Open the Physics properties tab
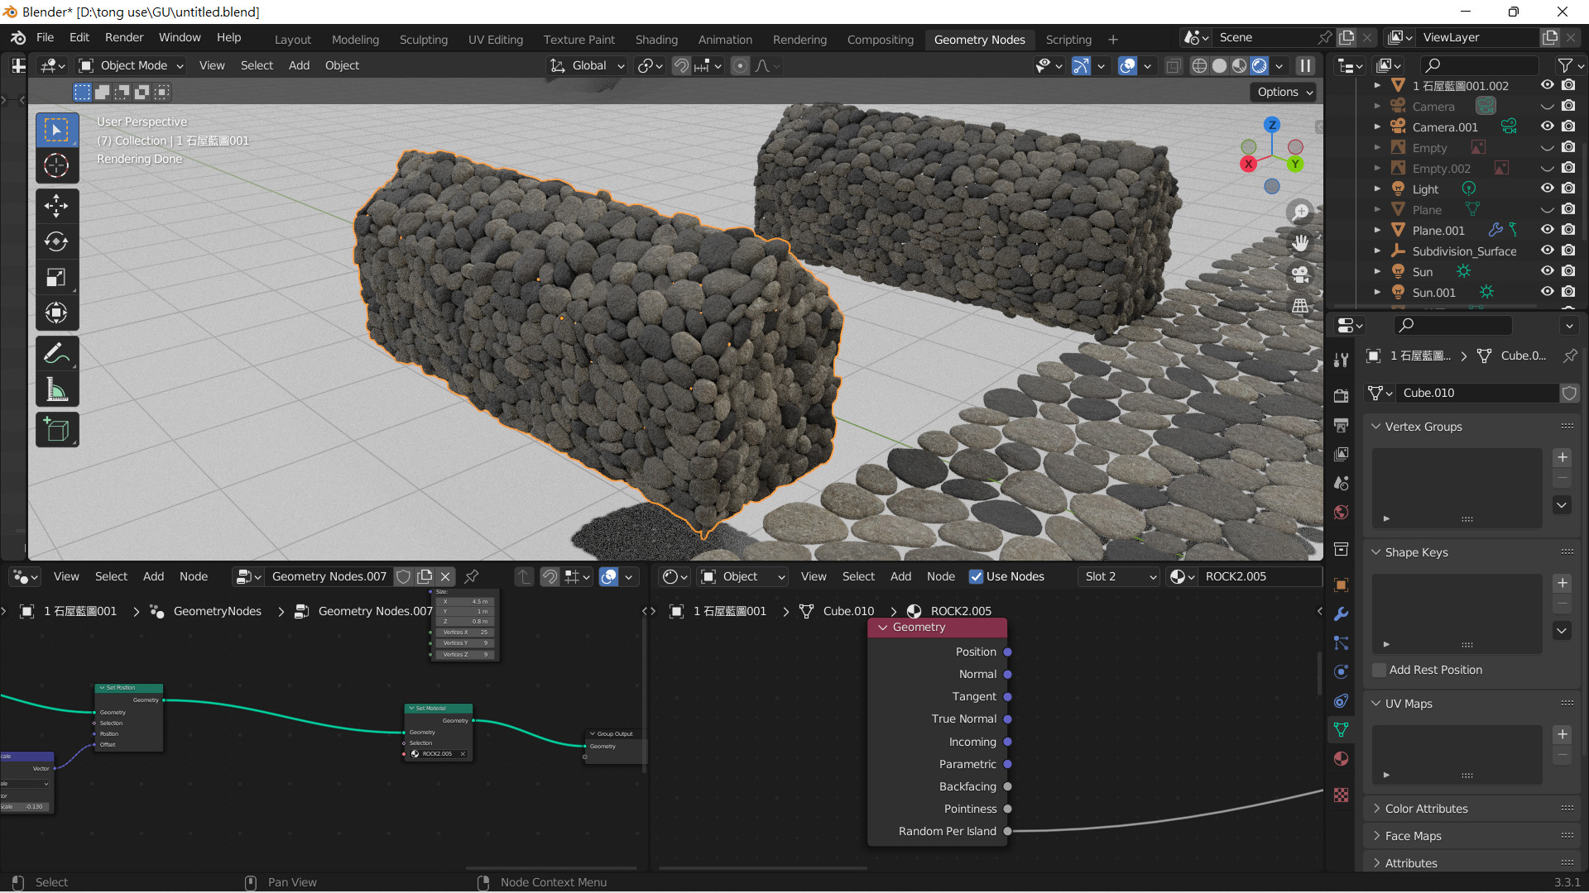Image resolution: width=1589 pixels, height=893 pixels. click(1342, 671)
